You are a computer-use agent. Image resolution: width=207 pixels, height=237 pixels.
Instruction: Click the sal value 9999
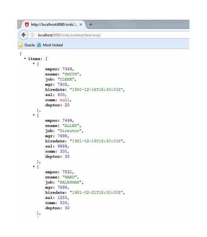tap(62, 146)
